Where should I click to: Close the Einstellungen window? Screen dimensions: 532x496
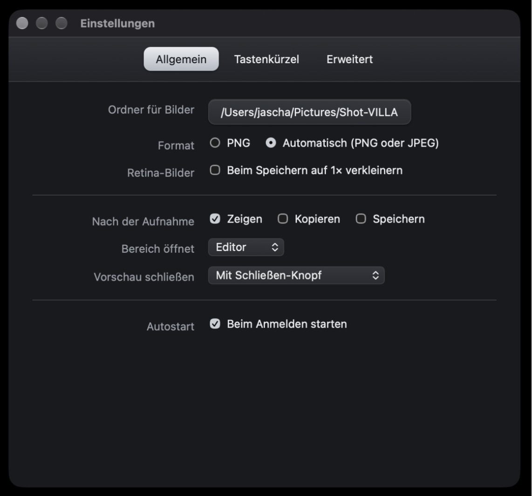22,23
